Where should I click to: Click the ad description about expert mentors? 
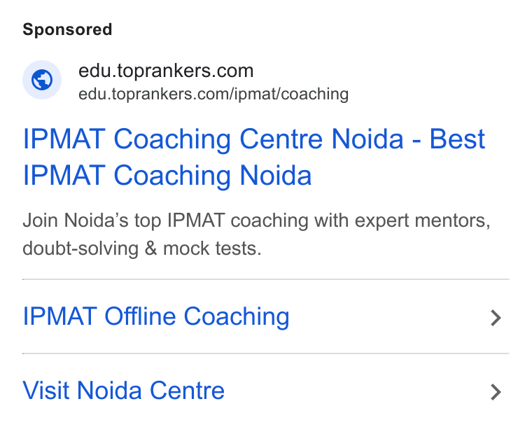click(x=256, y=234)
